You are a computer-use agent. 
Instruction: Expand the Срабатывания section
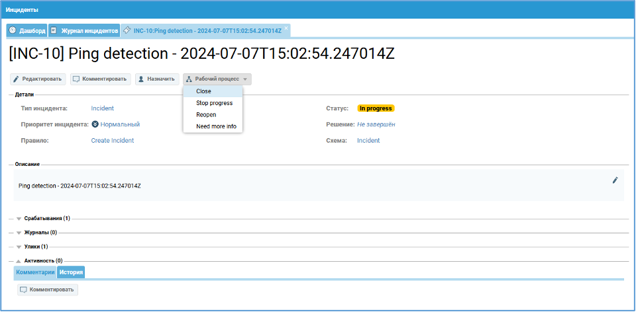click(19, 218)
